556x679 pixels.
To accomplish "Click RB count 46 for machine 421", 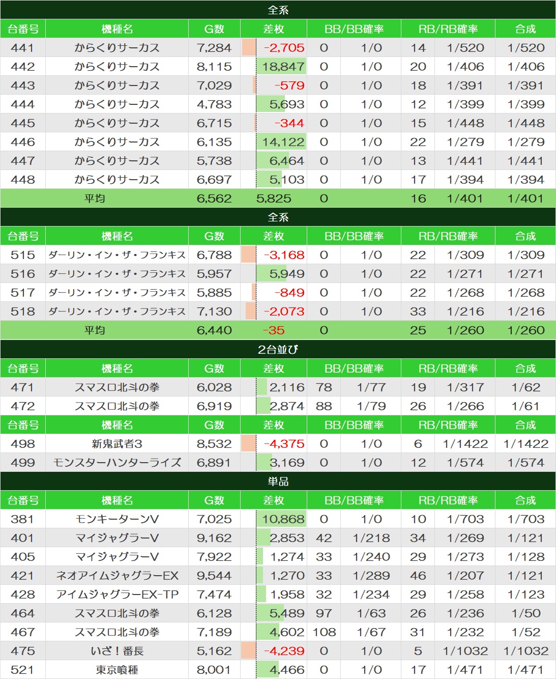I will [x=418, y=576].
